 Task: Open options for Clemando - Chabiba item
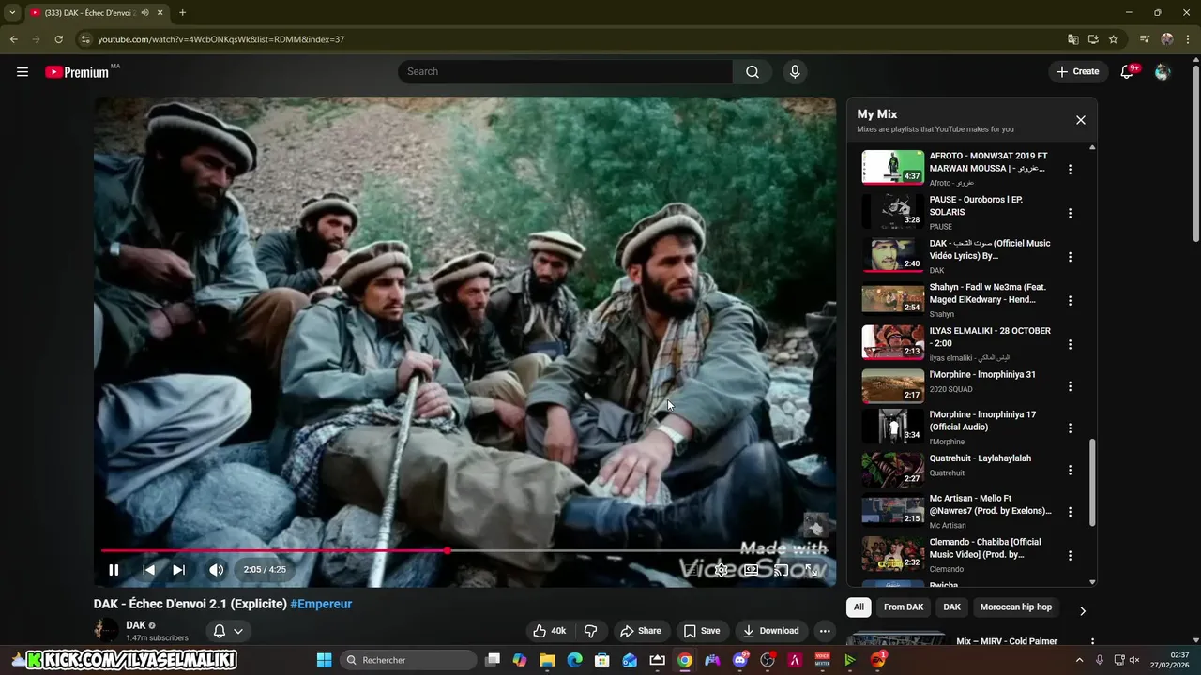pos(1070,556)
